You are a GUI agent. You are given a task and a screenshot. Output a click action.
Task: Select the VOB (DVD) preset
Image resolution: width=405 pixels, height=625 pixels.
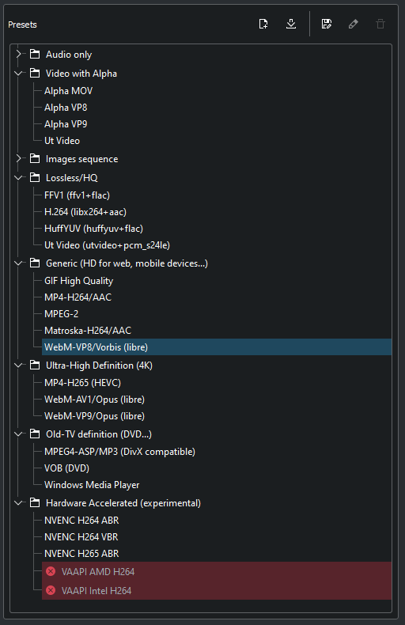(x=217, y=468)
